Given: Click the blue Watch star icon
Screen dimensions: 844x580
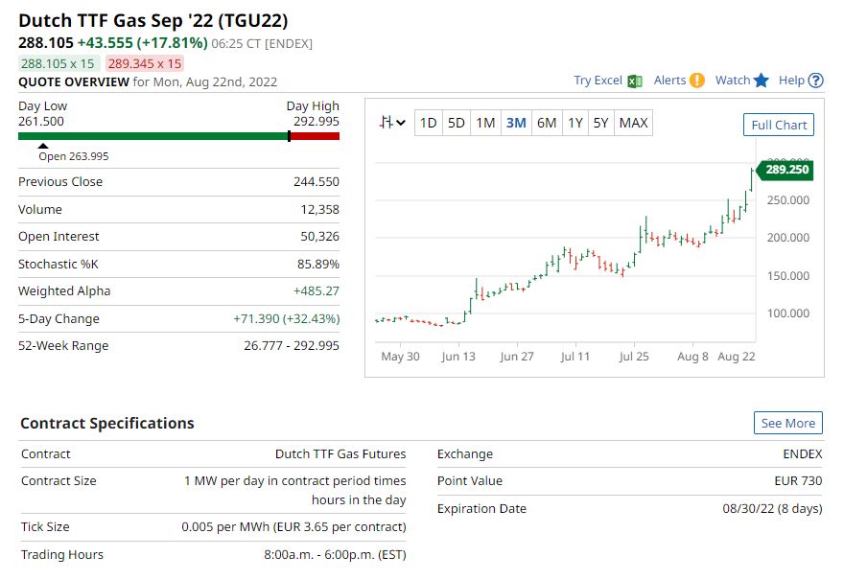Looking at the screenshot, I should click(x=762, y=81).
